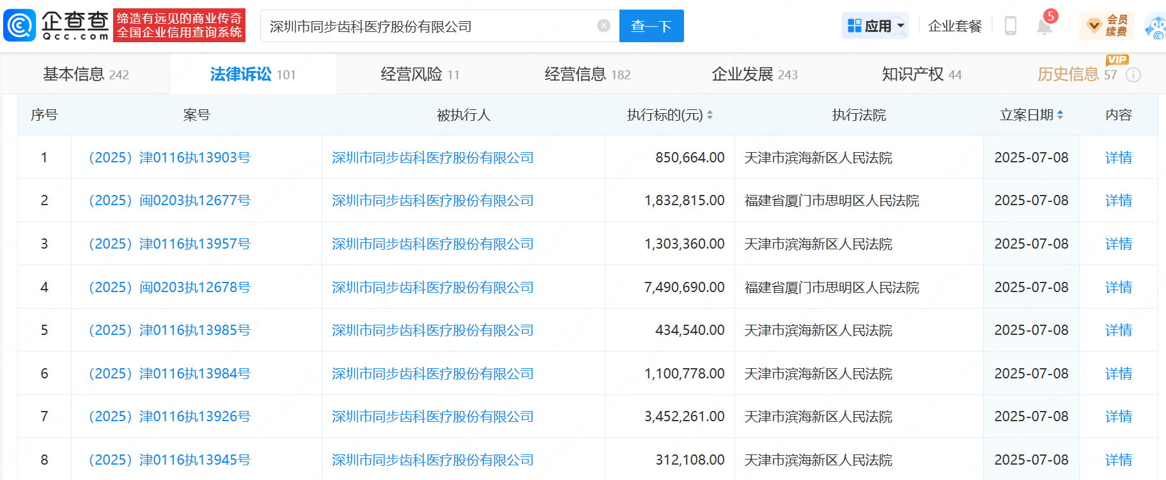This screenshot has width=1166, height=480.
Task: Select the 基本信息 tab
Action: tap(86, 74)
